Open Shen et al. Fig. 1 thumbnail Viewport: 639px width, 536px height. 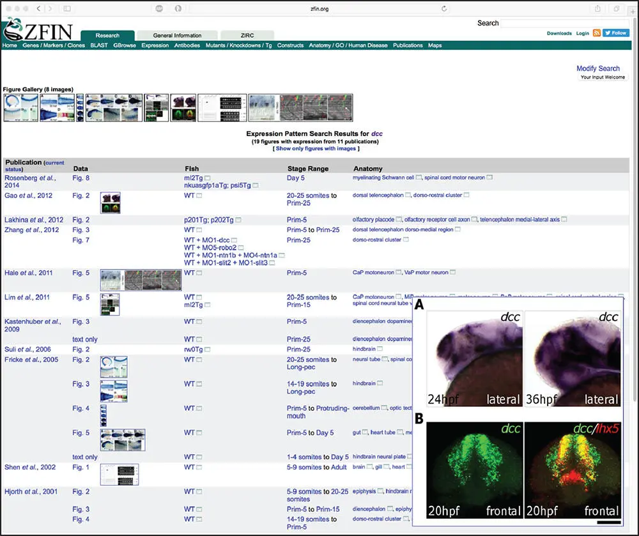[x=119, y=475]
